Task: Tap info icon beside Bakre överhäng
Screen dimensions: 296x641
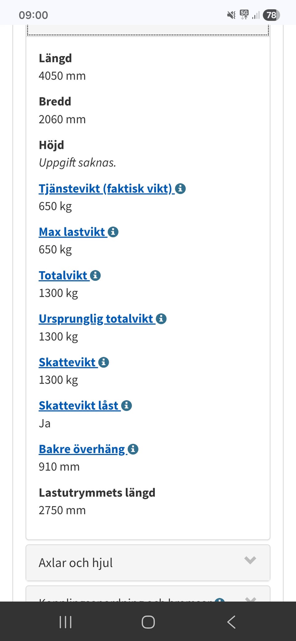Action: pyautogui.click(x=133, y=449)
